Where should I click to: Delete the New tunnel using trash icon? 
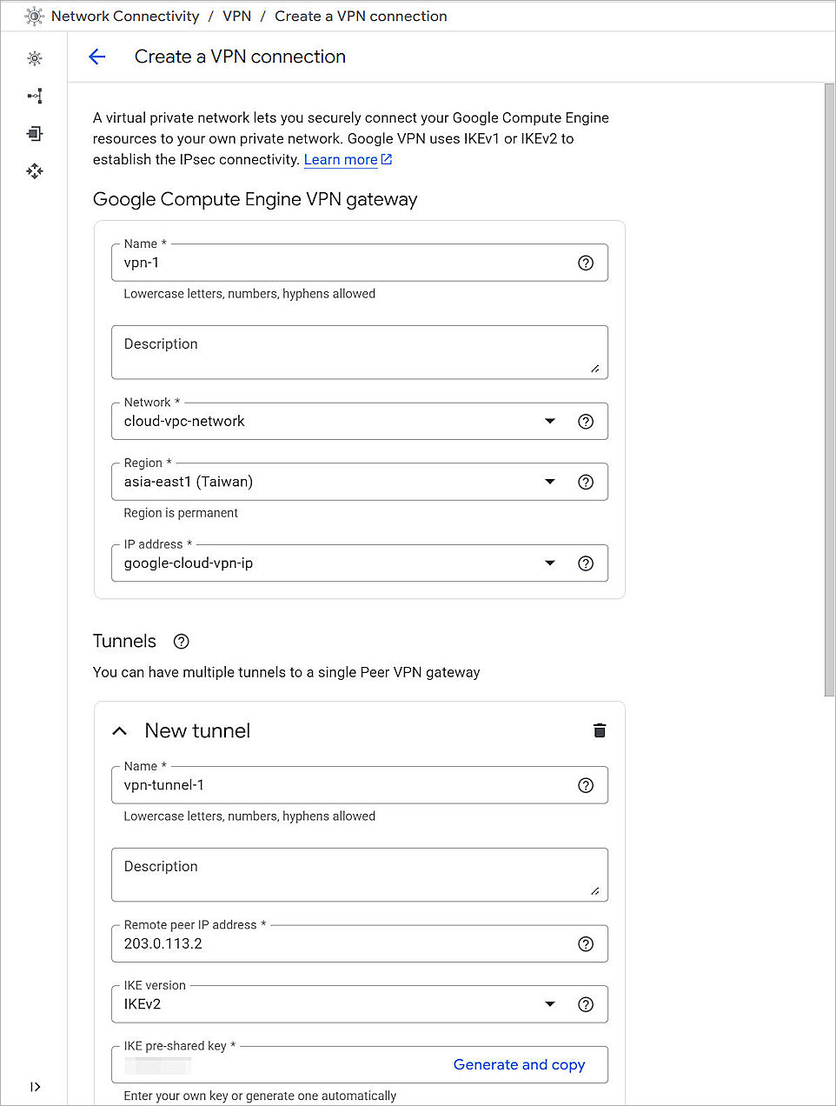click(x=599, y=730)
